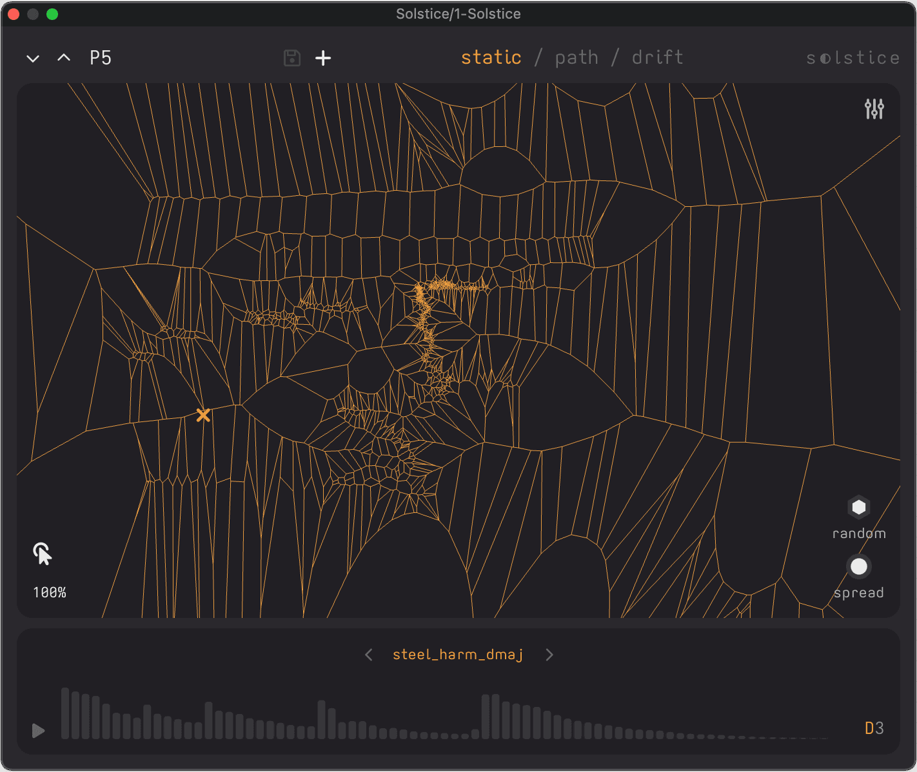Toggle the spread control
Image resolution: width=917 pixels, height=772 pixels.
pos(859,566)
